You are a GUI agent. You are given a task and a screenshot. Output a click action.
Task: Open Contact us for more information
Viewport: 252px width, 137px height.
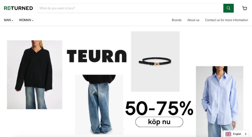226,20
